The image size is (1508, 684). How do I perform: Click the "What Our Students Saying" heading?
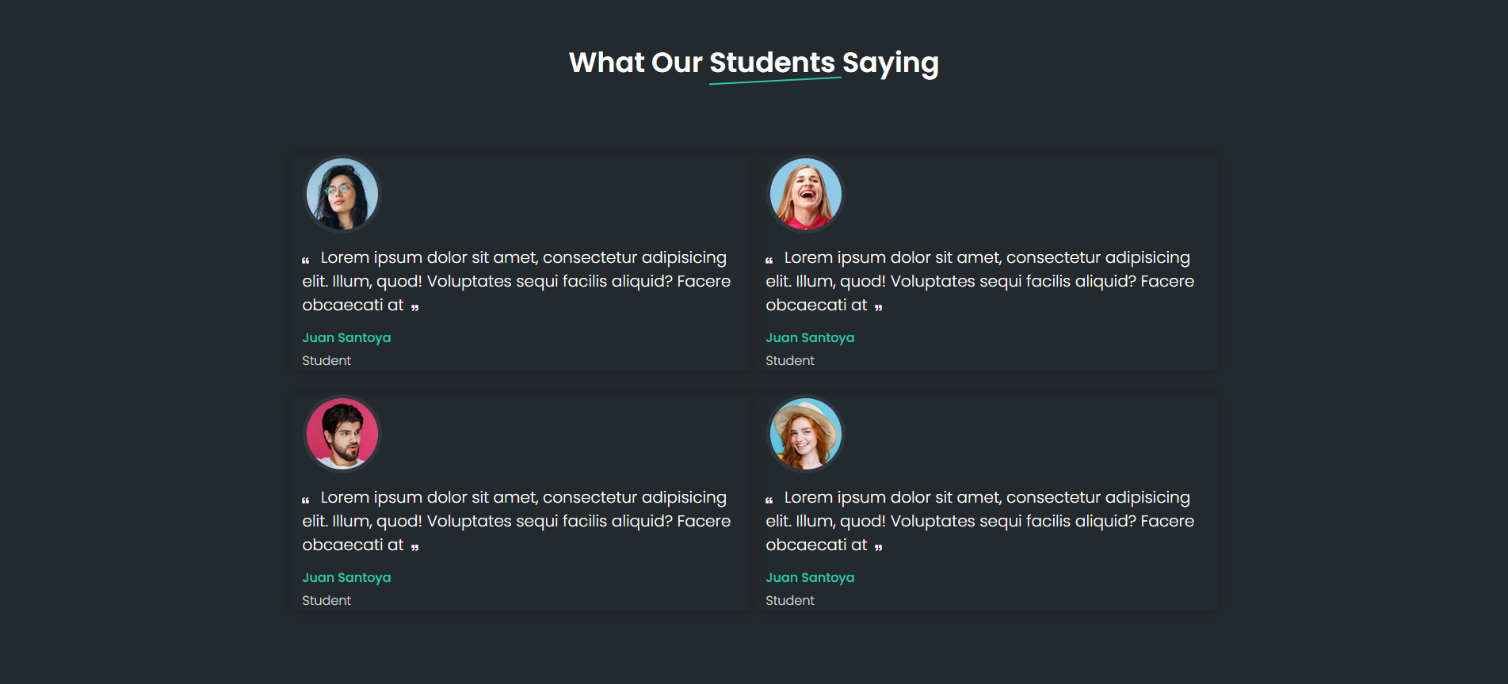coord(754,63)
